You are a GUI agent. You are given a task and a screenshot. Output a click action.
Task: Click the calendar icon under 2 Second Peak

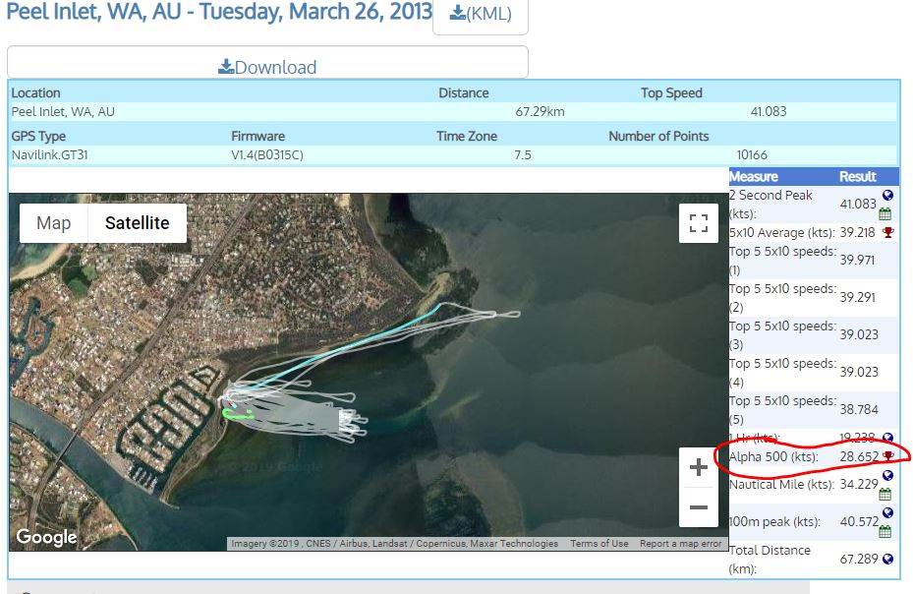pyautogui.click(x=884, y=213)
